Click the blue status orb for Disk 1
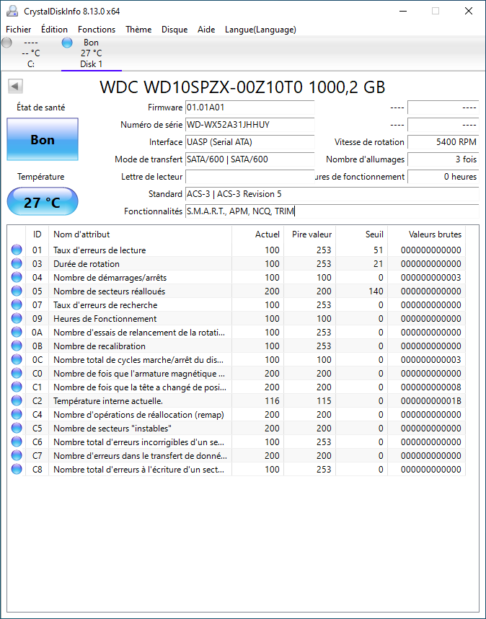Screen dimensions: 486x619 67,43
